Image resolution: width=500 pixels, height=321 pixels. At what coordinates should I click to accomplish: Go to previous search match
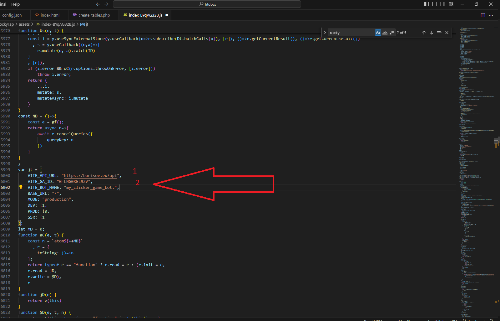[x=424, y=33]
